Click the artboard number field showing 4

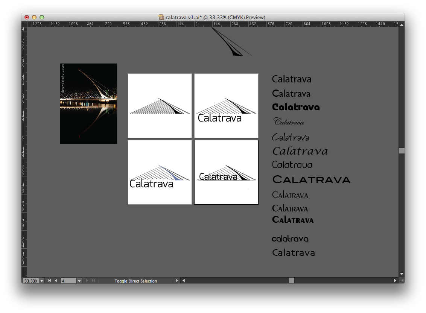69,281
